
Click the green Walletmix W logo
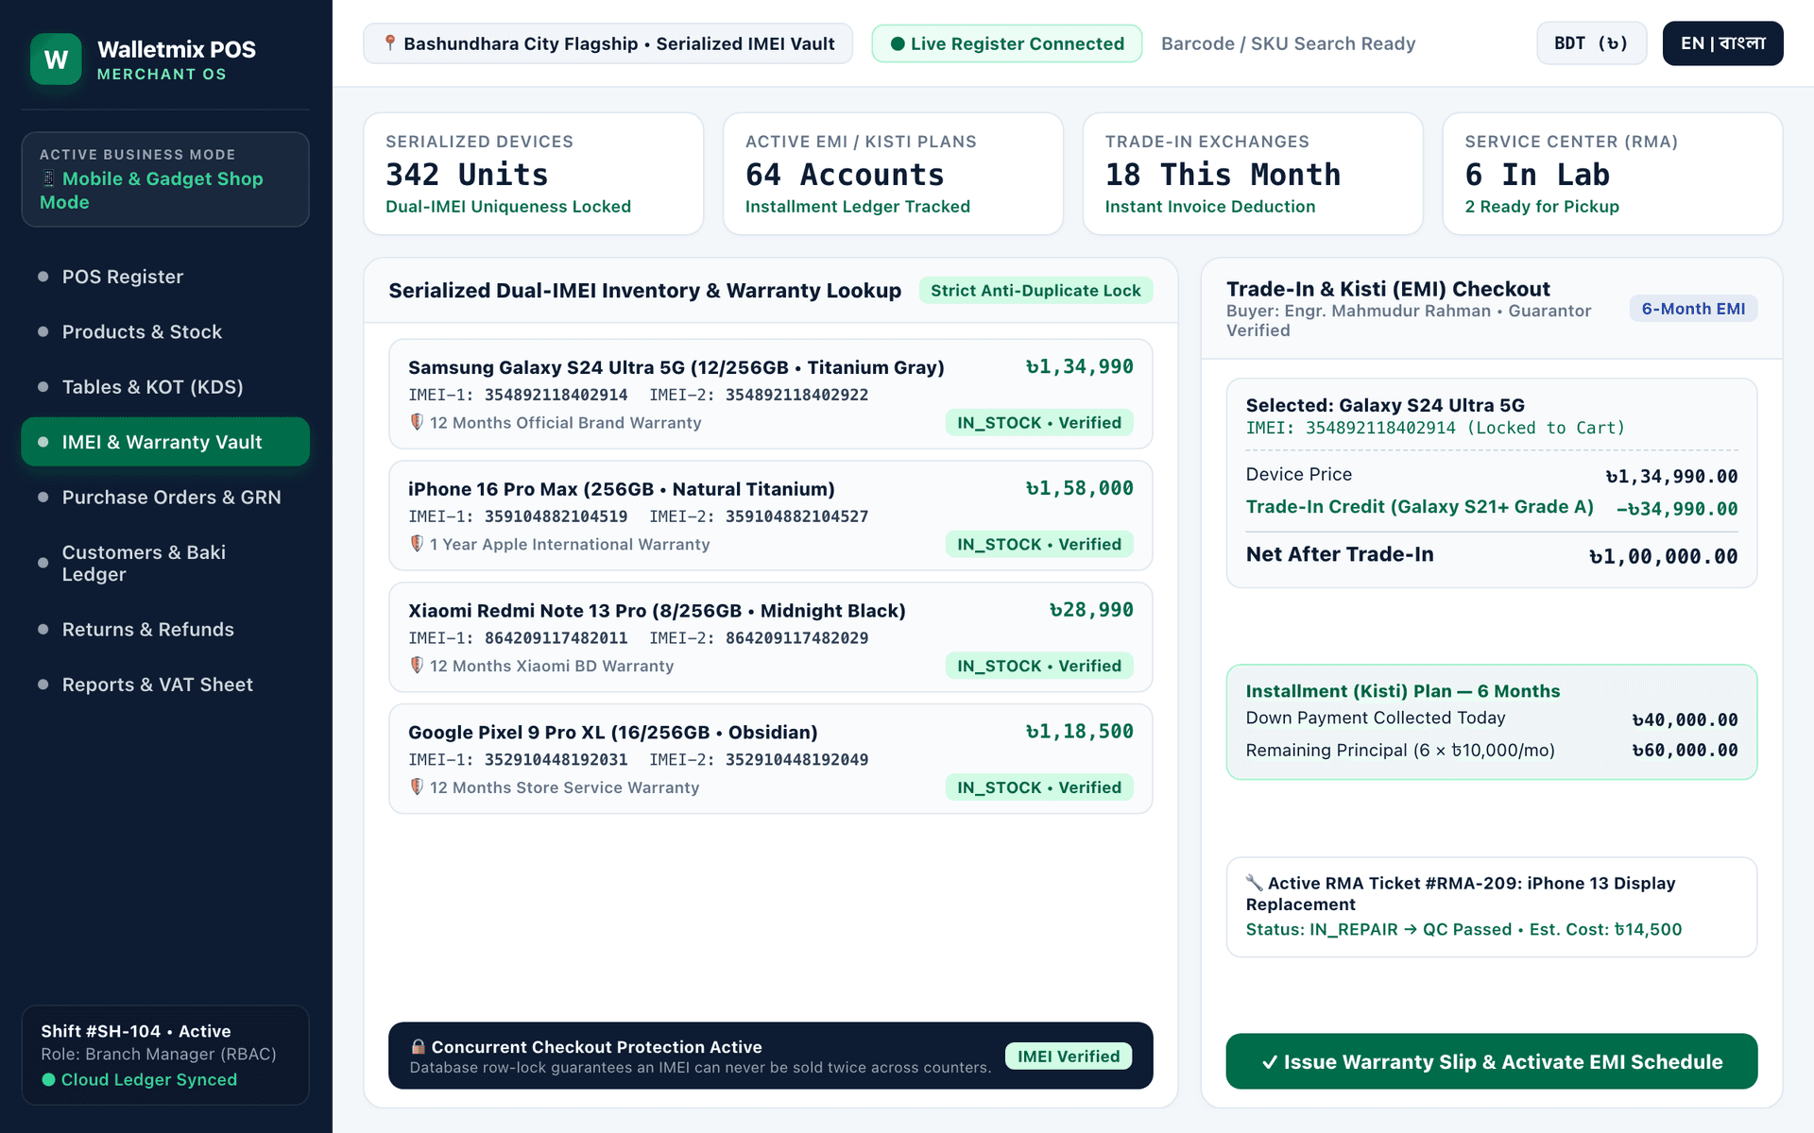point(56,59)
